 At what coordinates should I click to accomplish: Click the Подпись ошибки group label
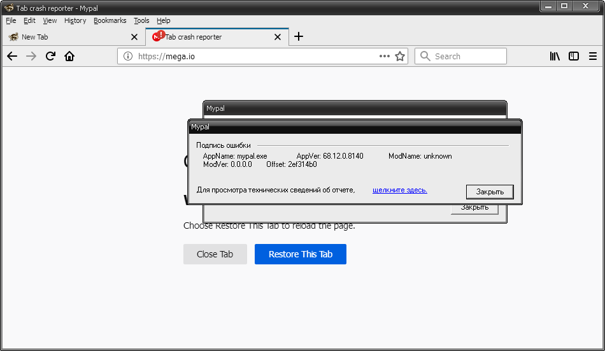(224, 145)
